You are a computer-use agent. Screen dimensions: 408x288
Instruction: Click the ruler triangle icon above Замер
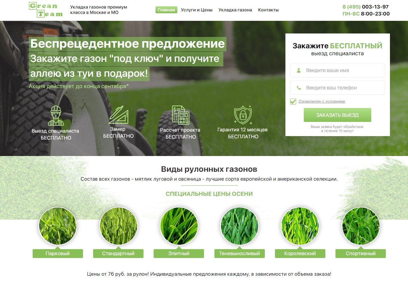(x=118, y=115)
